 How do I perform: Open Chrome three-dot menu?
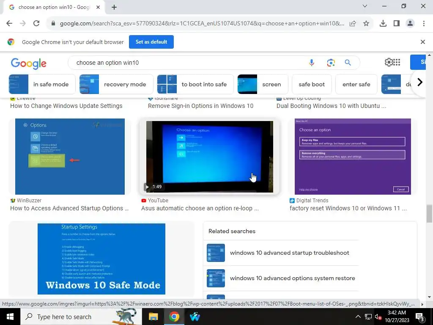[424, 24]
